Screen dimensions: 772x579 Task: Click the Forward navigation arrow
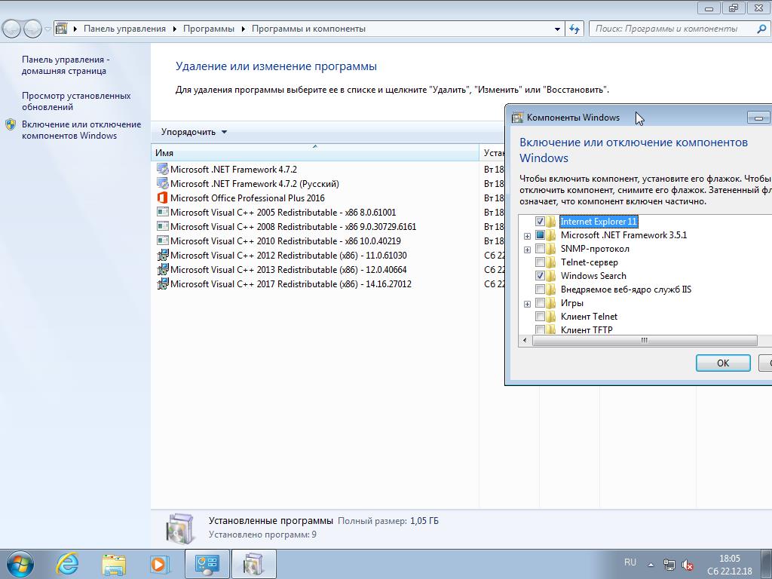[x=32, y=29]
